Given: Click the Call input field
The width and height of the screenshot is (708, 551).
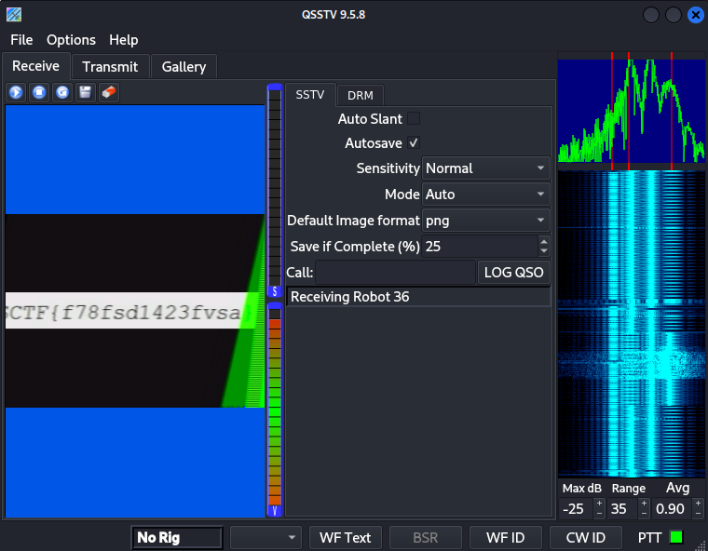Looking at the screenshot, I should pyautogui.click(x=395, y=273).
